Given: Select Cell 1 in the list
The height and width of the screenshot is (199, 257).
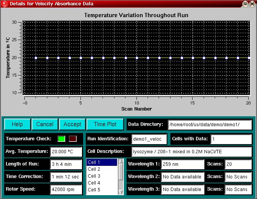Looking at the screenshot, I should [101, 162].
